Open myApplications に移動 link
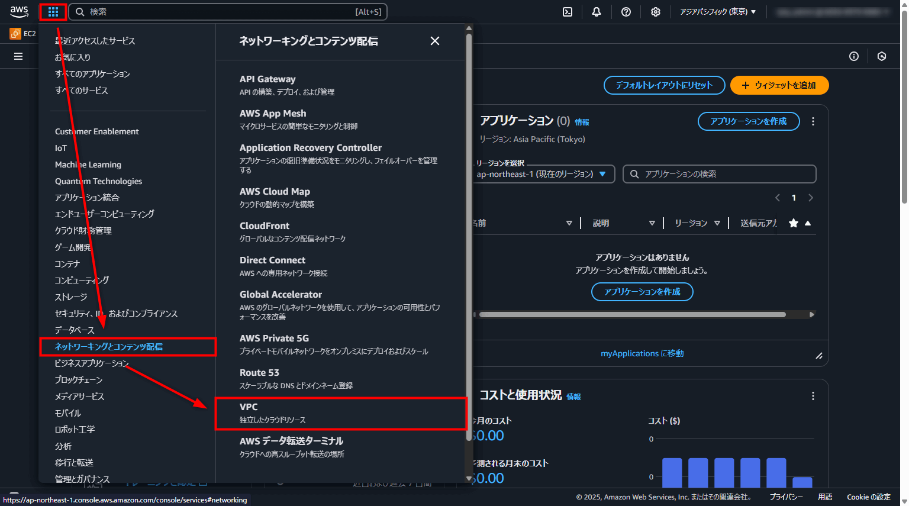This screenshot has width=909, height=506. pyautogui.click(x=642, y=353)
